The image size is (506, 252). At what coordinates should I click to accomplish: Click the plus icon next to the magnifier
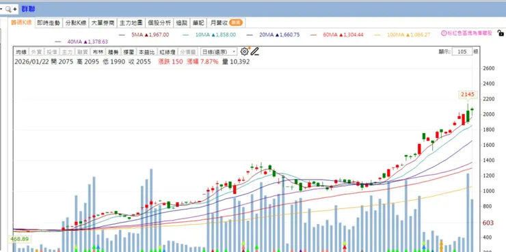(x=15, y=9)
